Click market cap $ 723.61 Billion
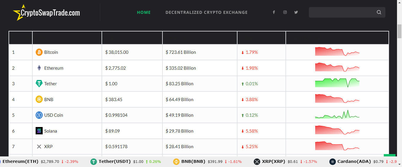This screenshot has height=167, width=402. [x=181, y=52]
